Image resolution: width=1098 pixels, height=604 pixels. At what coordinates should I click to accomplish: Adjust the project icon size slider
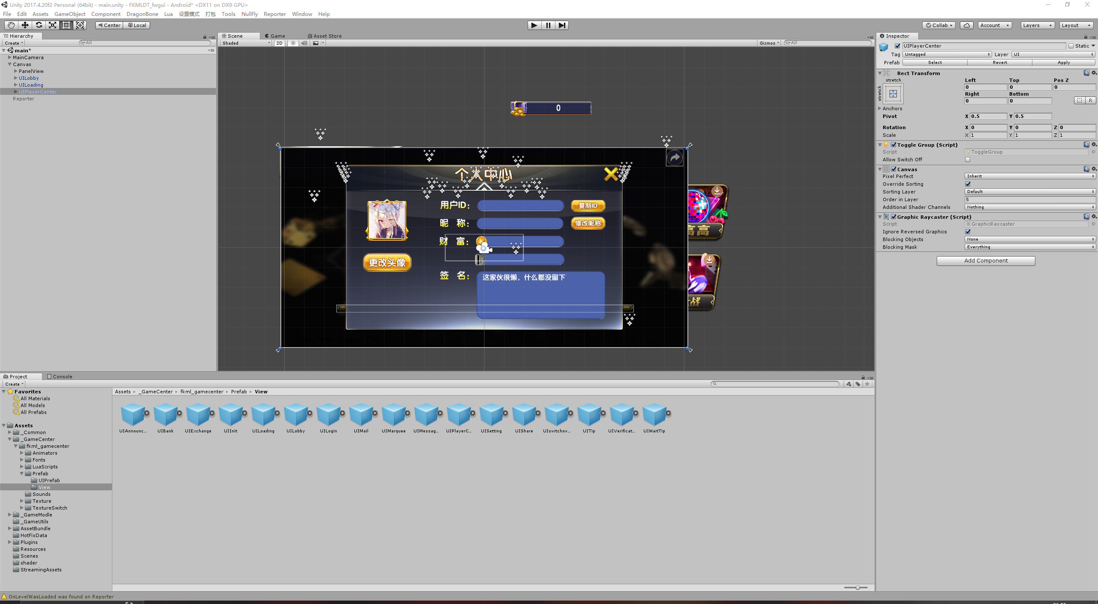click(857, 588)
